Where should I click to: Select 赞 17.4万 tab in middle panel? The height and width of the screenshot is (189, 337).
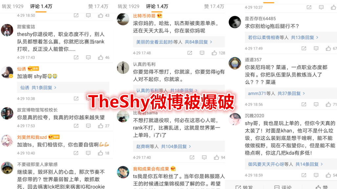click(214, 7)
